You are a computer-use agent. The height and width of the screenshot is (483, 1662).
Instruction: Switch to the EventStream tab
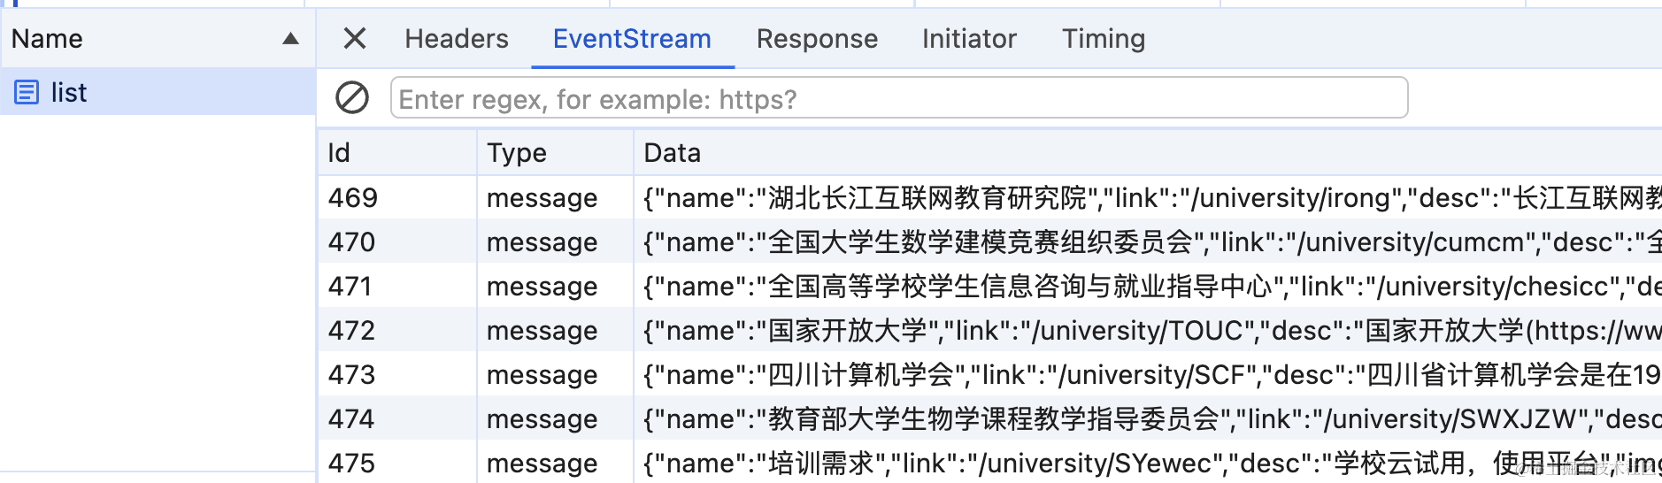pos(632,39)
